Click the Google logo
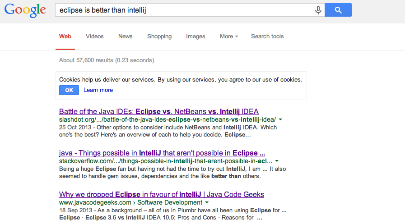Screen dimensions: 405x224 click(x=25, y=10)
